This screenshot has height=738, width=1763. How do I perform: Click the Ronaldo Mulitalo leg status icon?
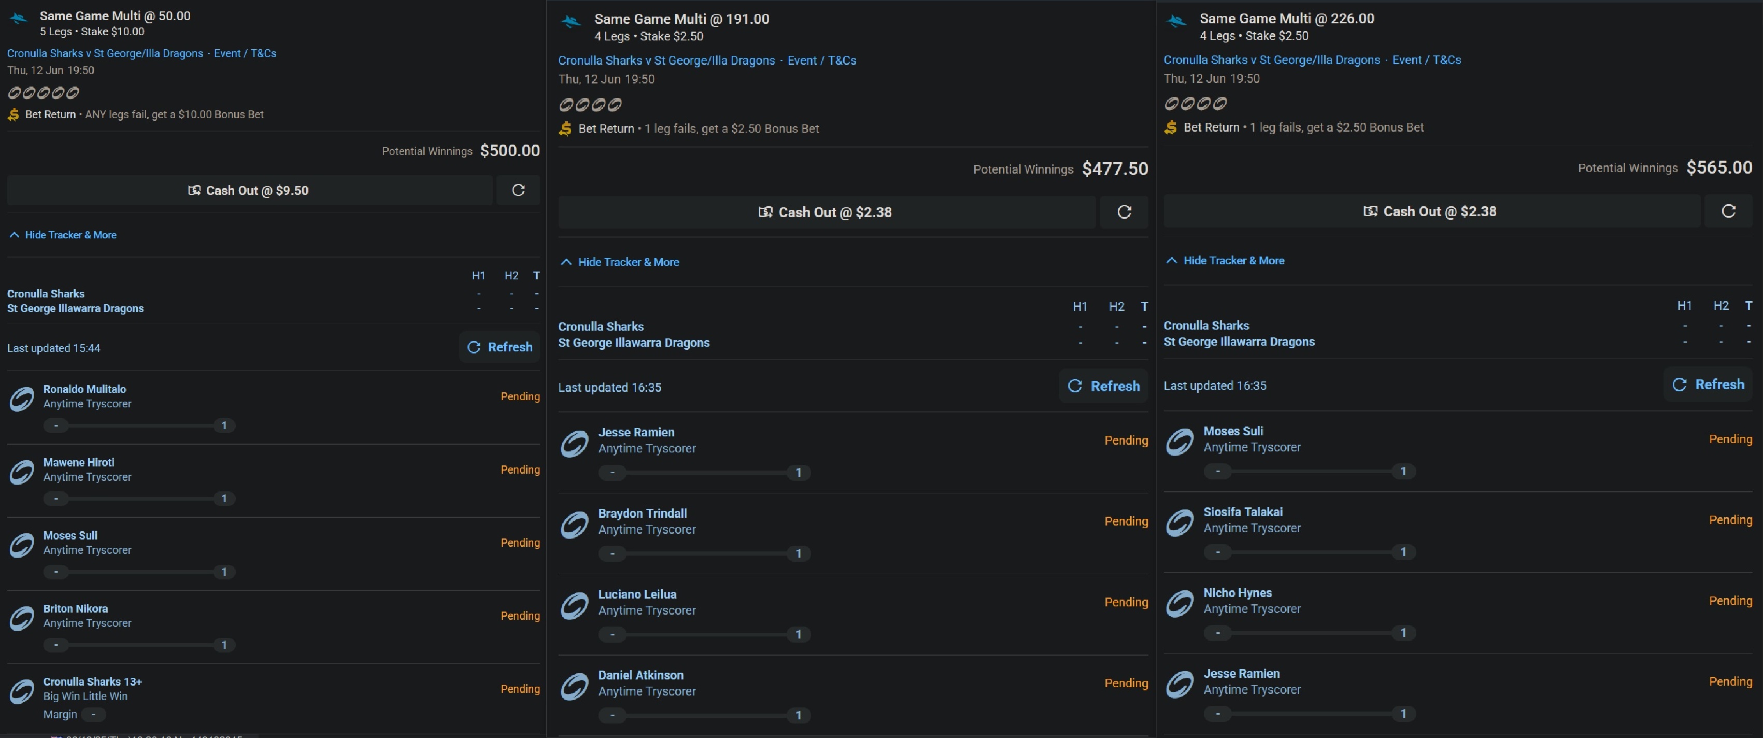point(22,399)
